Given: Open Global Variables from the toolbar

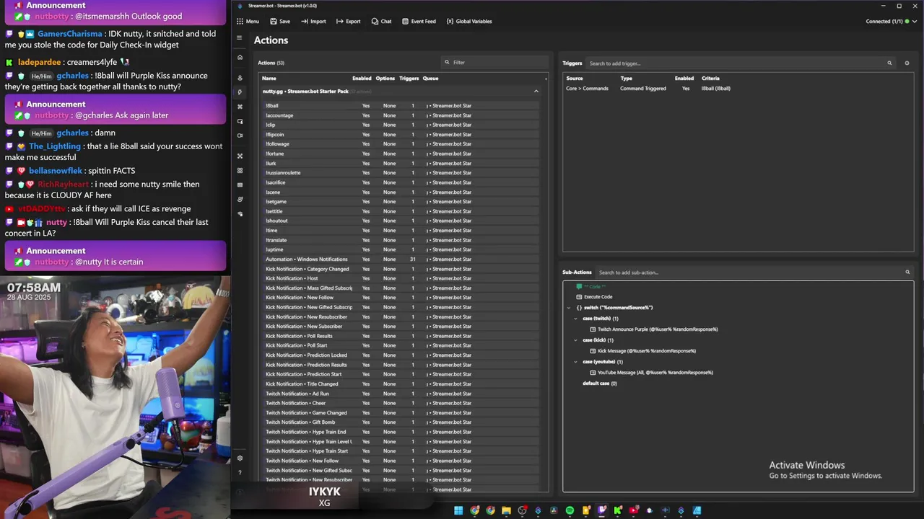Looking at the screenshot, I should (x=469, y=21).
